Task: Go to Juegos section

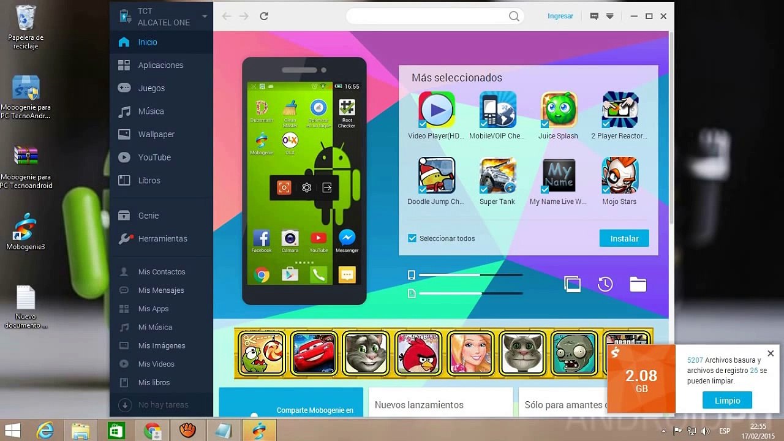Action: point(161,88)
